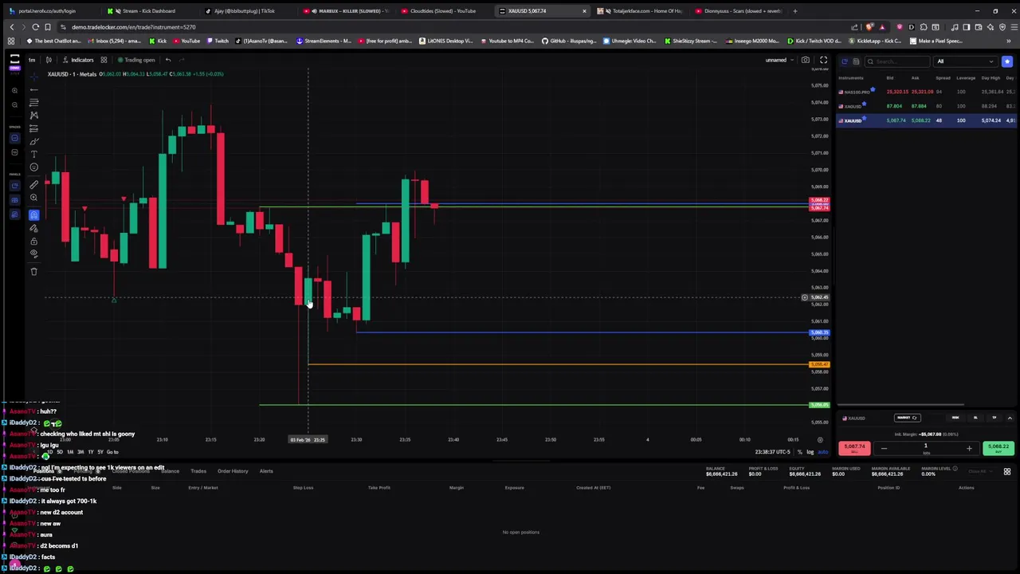Open the chart layout grid selector
Screen dimensions: 1020x574
click(x=104, y=60)
